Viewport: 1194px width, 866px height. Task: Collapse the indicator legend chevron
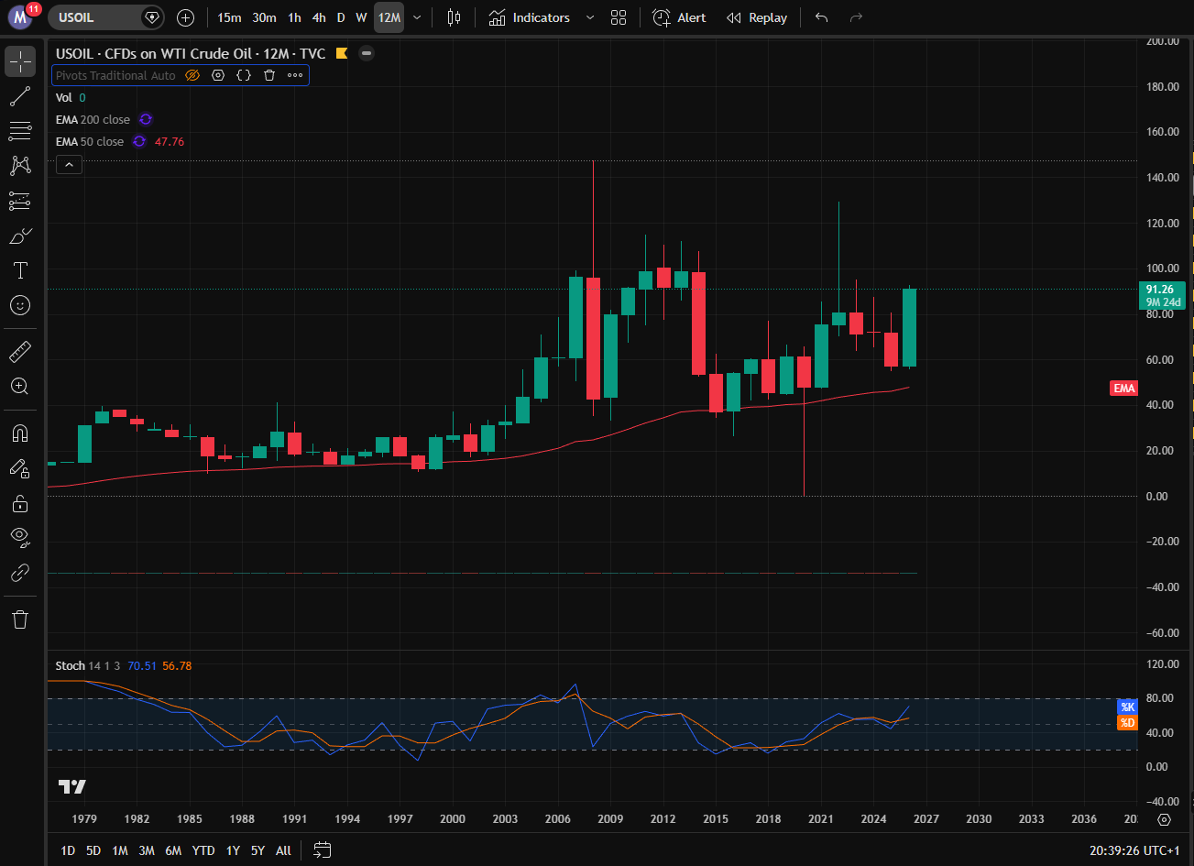click(x=70, y=165)
